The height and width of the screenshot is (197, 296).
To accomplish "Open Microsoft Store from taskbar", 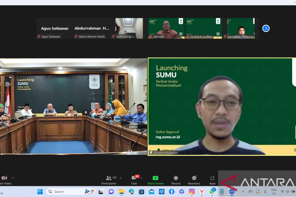I will tap(141, 192).
